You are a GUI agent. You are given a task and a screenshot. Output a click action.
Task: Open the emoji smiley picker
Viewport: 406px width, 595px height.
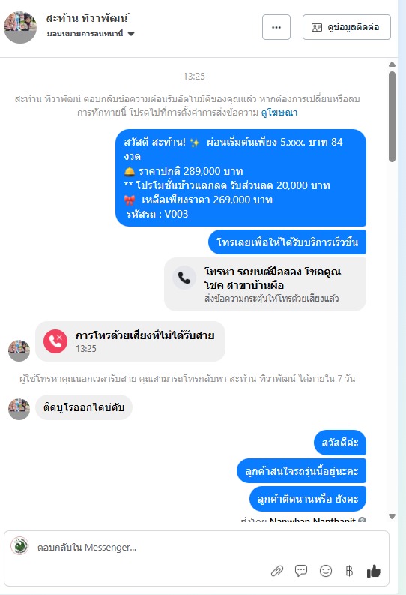(x=326, y=571)
